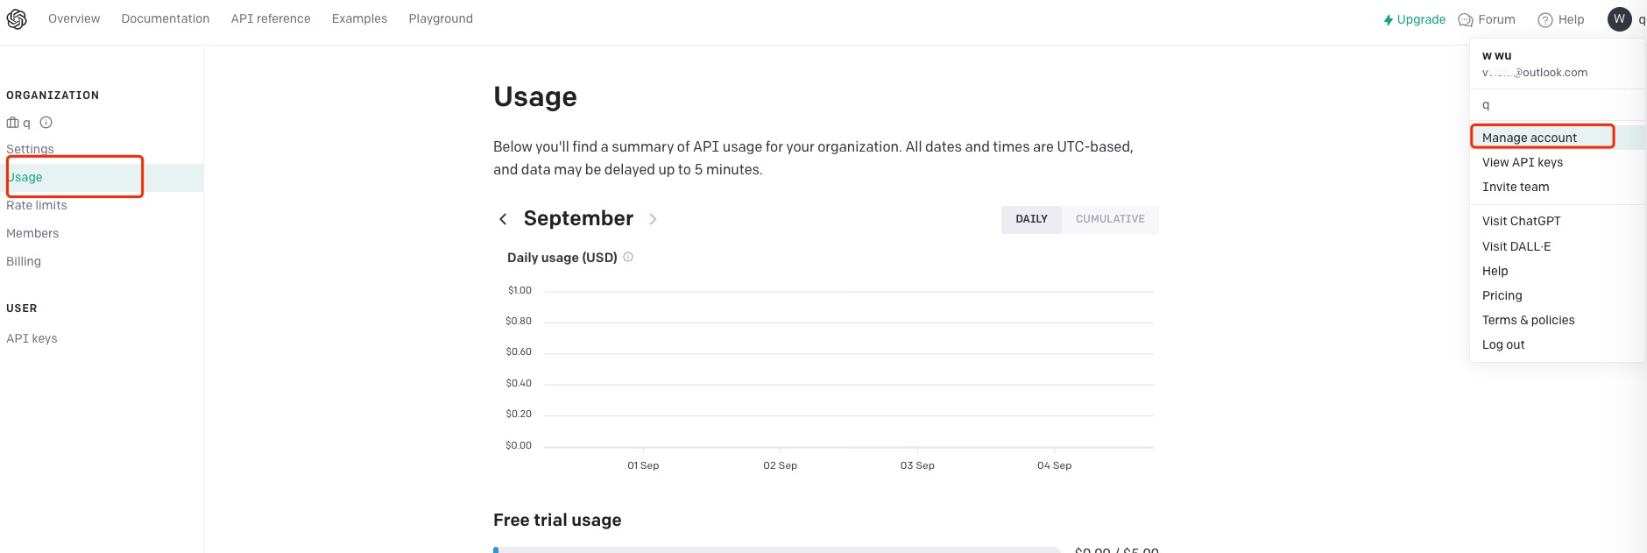Go to next month with right chevron
Image resolution: width=1647 pixels, height=553 pixels.
[653, 219]
